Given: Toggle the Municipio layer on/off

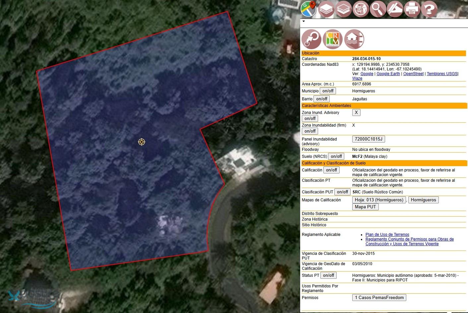Looking at the screenshot, I should click(328, 91).
